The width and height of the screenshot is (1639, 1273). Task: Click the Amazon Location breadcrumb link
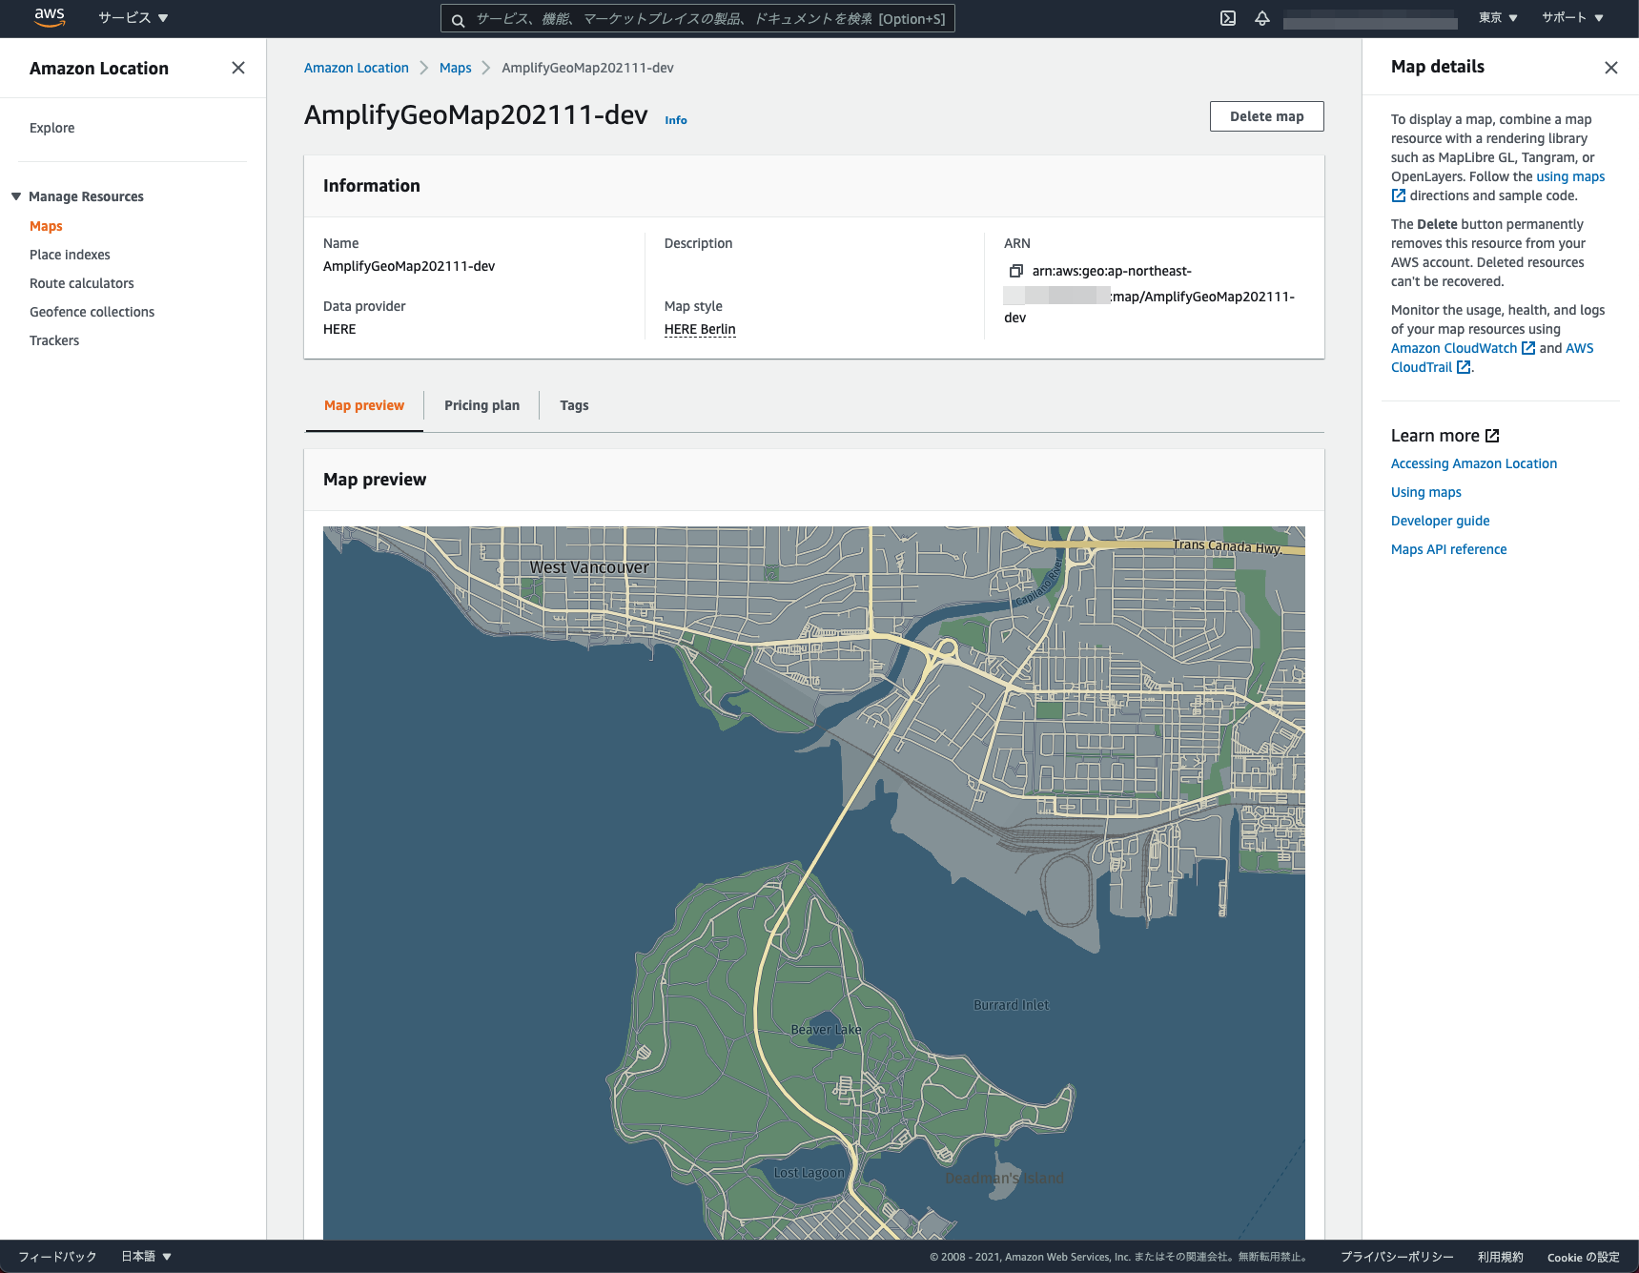click(357, 68)
